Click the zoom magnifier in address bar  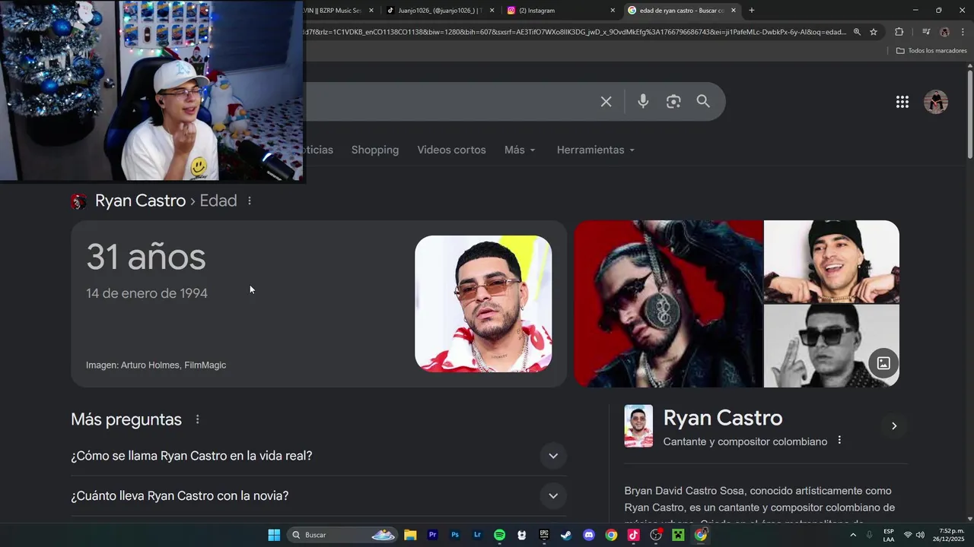pos(857,32)
